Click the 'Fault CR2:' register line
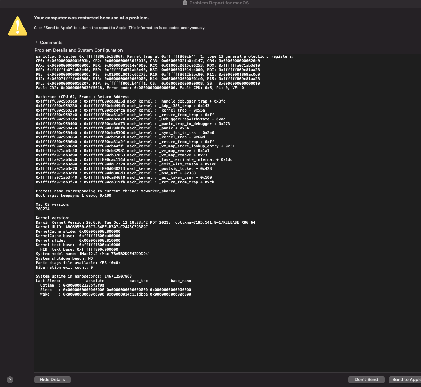This screenshot has width=421, height=387. 140,88
